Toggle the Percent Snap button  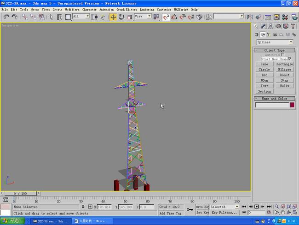[x=183, y=17]
